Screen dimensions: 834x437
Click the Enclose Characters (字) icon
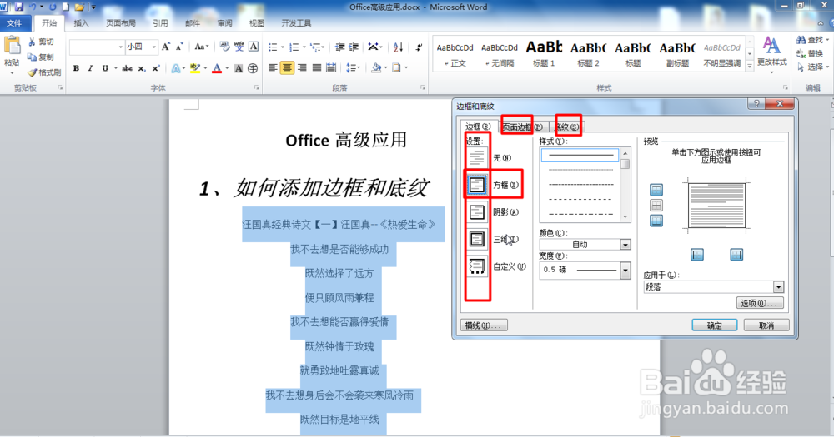tap(253, 68)
